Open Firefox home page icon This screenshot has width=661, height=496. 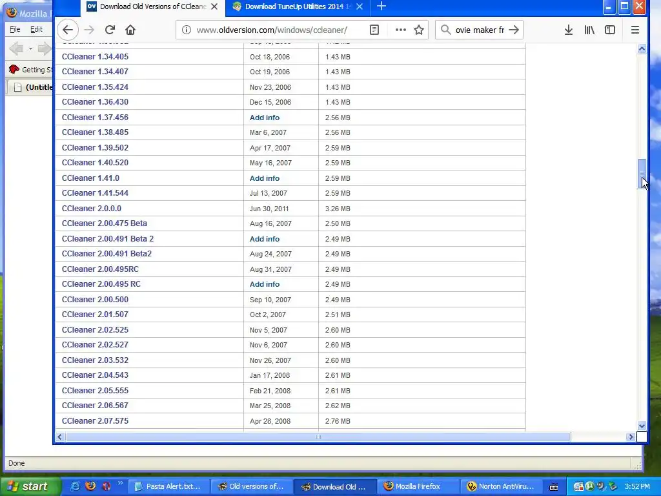(130, 30)
